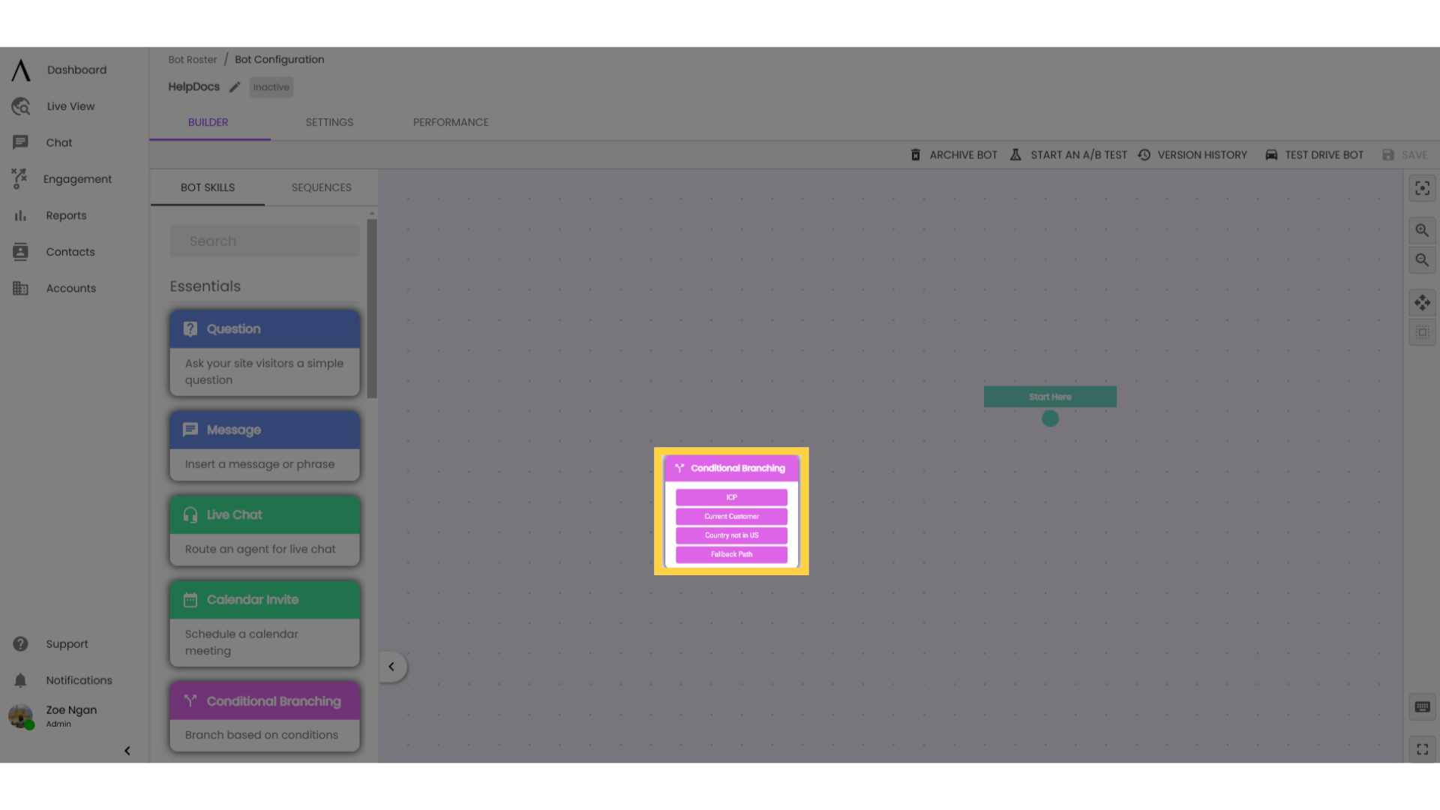Screen dimensions: 1440x810
Task: Click the Start A/B Test icon
Action: coord(1015,154)
